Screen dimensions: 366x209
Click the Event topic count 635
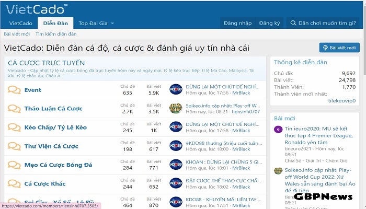128,93
